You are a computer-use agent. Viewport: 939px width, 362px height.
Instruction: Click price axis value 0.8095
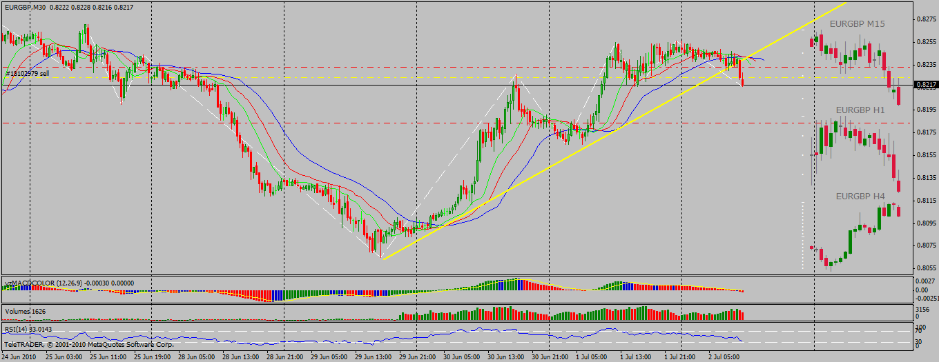point(926,223)
